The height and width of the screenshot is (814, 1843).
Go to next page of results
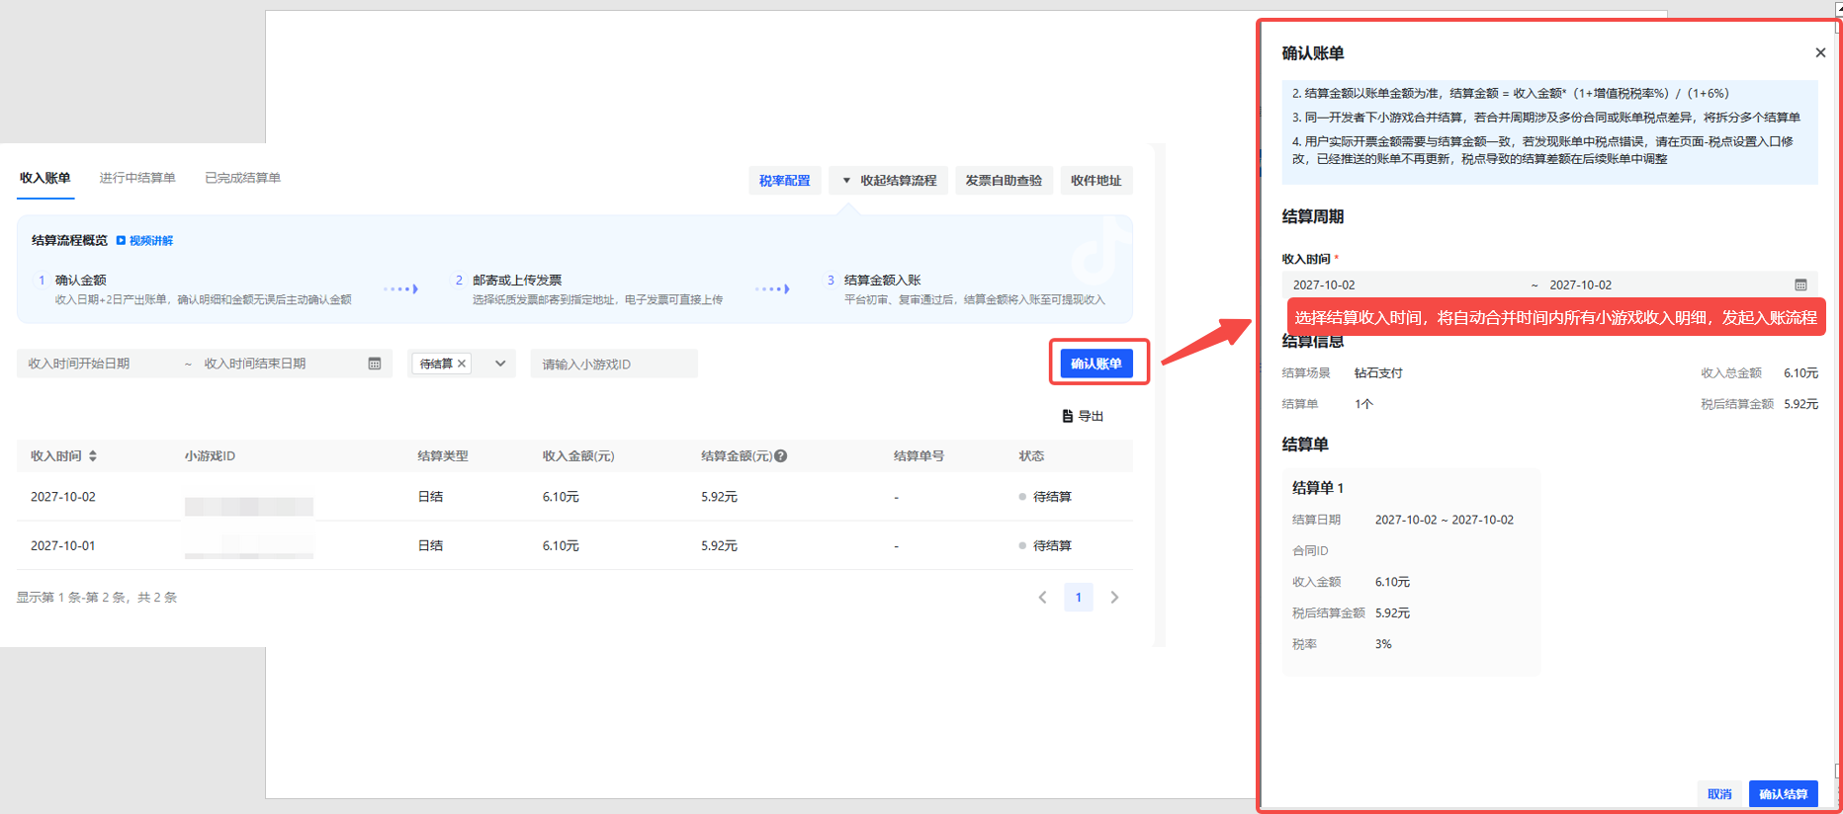click(1114, 598)
